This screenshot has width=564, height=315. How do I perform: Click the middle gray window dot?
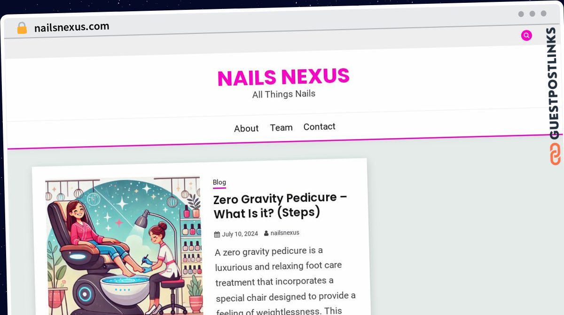532,14
